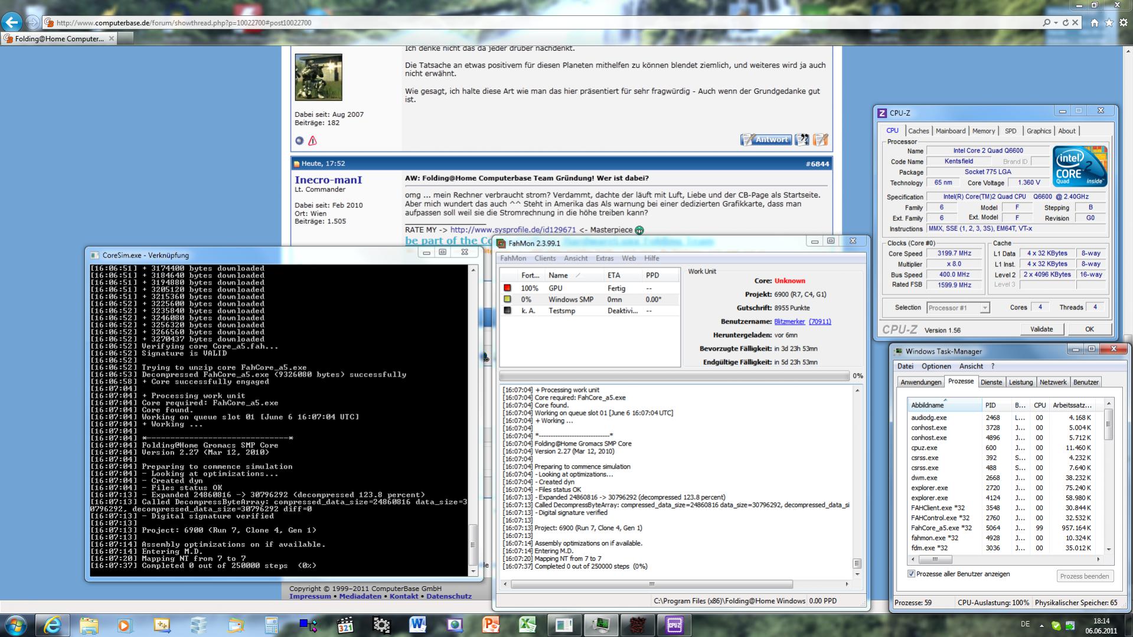Open the Optionen menu in Task Manager
The height and width of the screenshot is (637, 1133).
pyautogui.click(x=936, y=366)
